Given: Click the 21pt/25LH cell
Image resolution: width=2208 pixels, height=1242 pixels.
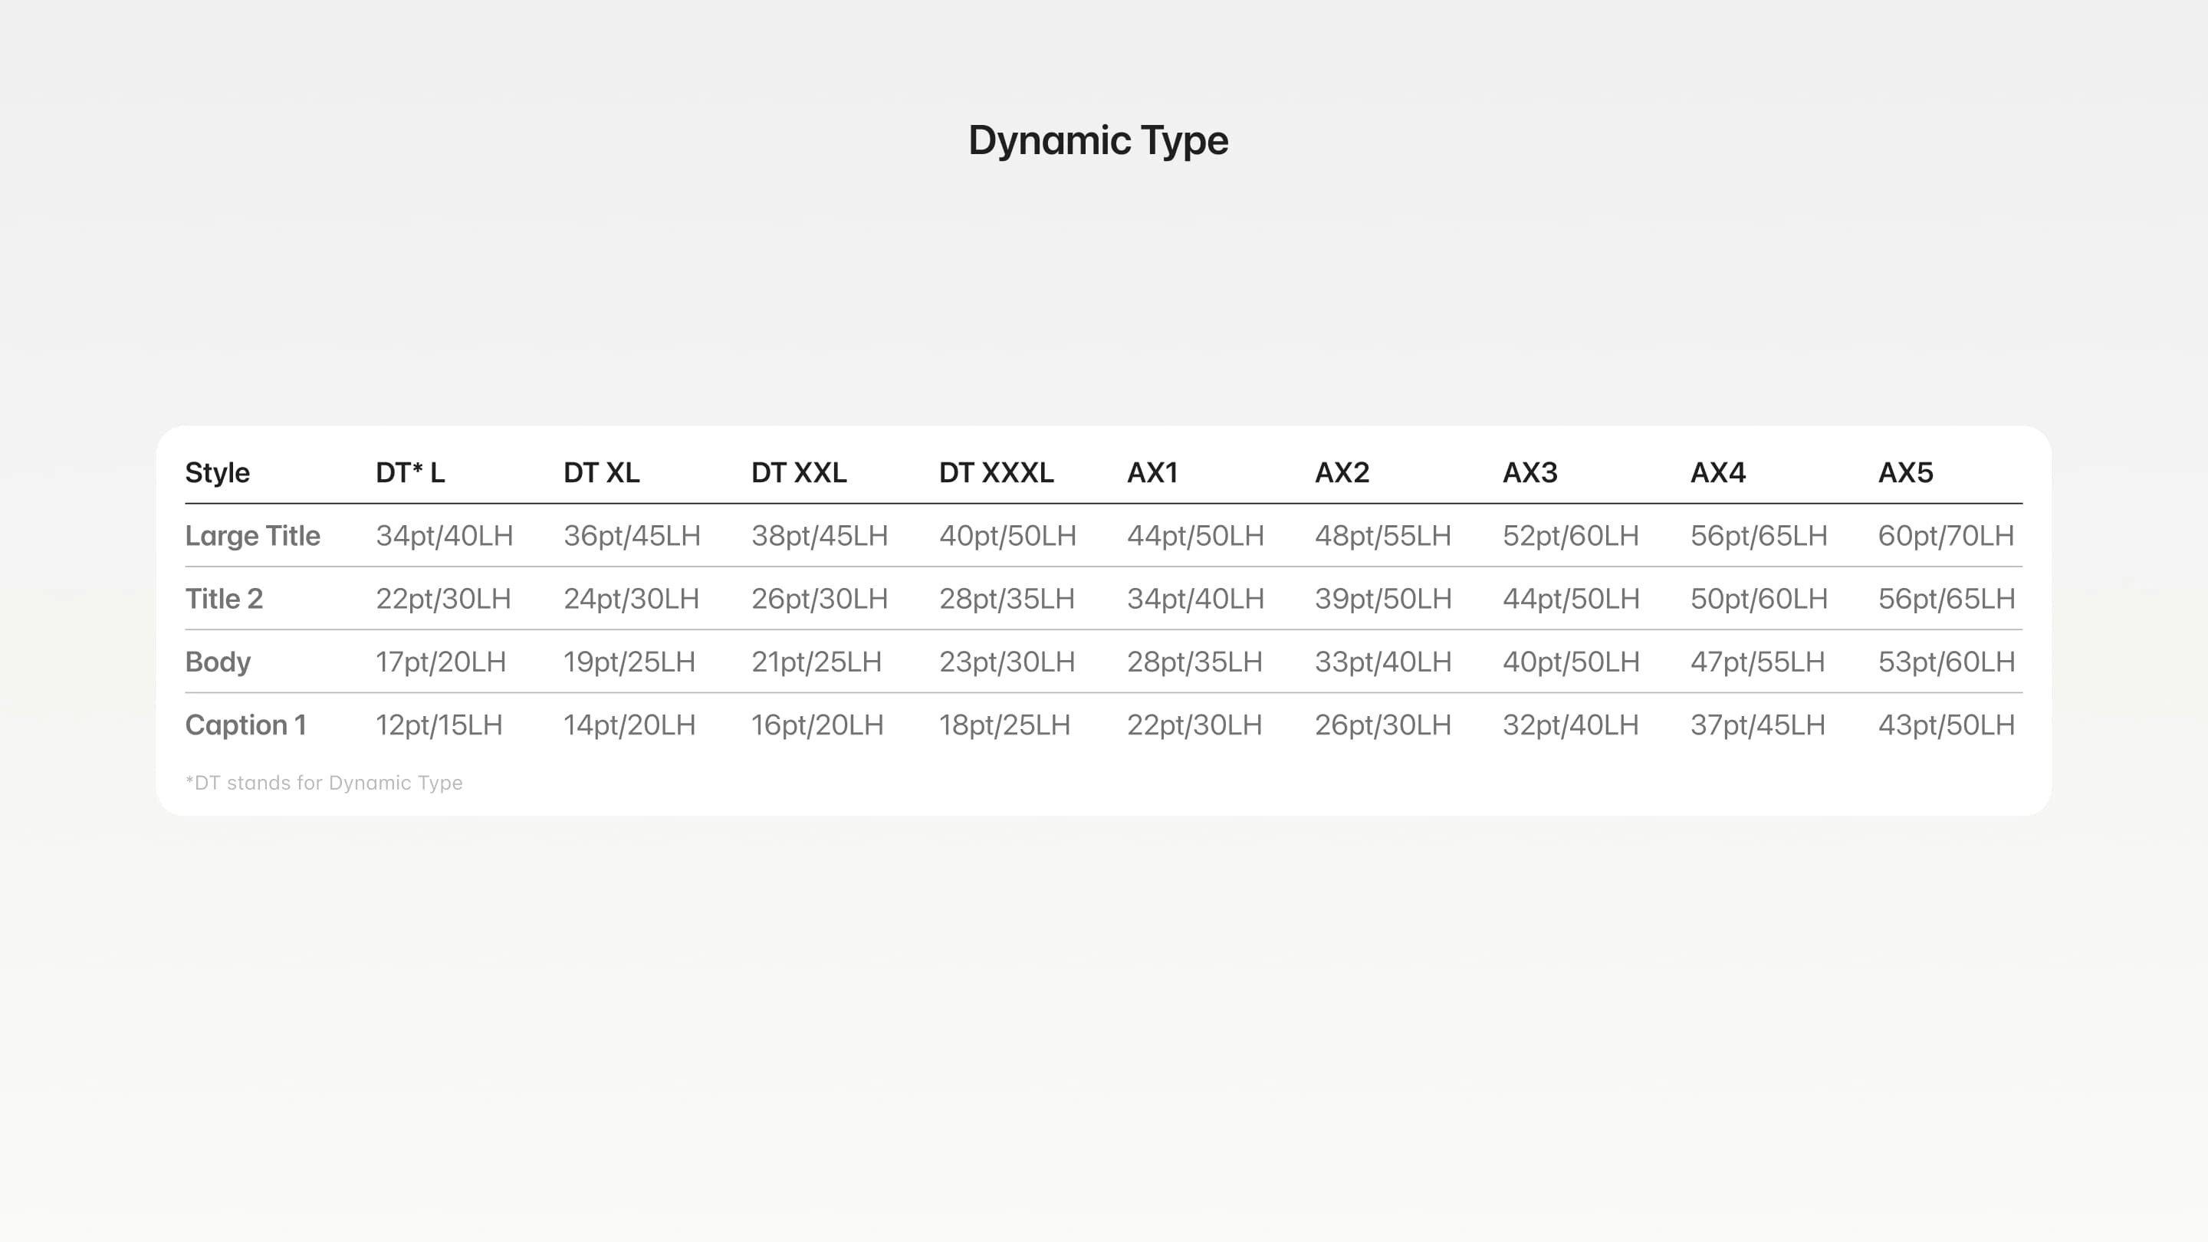Looking at the screenshot, I should pyautogui.click(x=816, y=662).
